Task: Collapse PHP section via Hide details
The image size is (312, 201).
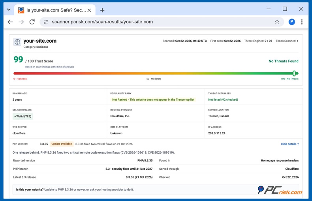Action: [290, 144]
